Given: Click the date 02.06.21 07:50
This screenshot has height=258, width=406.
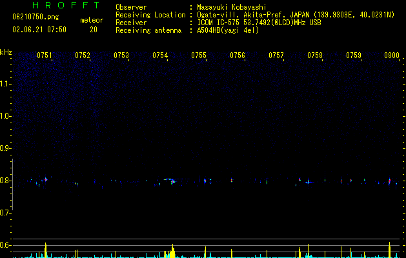Looking at the screenshot, I should 39,30.
